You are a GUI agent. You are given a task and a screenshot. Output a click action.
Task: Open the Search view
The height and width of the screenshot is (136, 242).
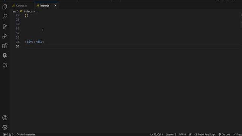click(5, 16)
